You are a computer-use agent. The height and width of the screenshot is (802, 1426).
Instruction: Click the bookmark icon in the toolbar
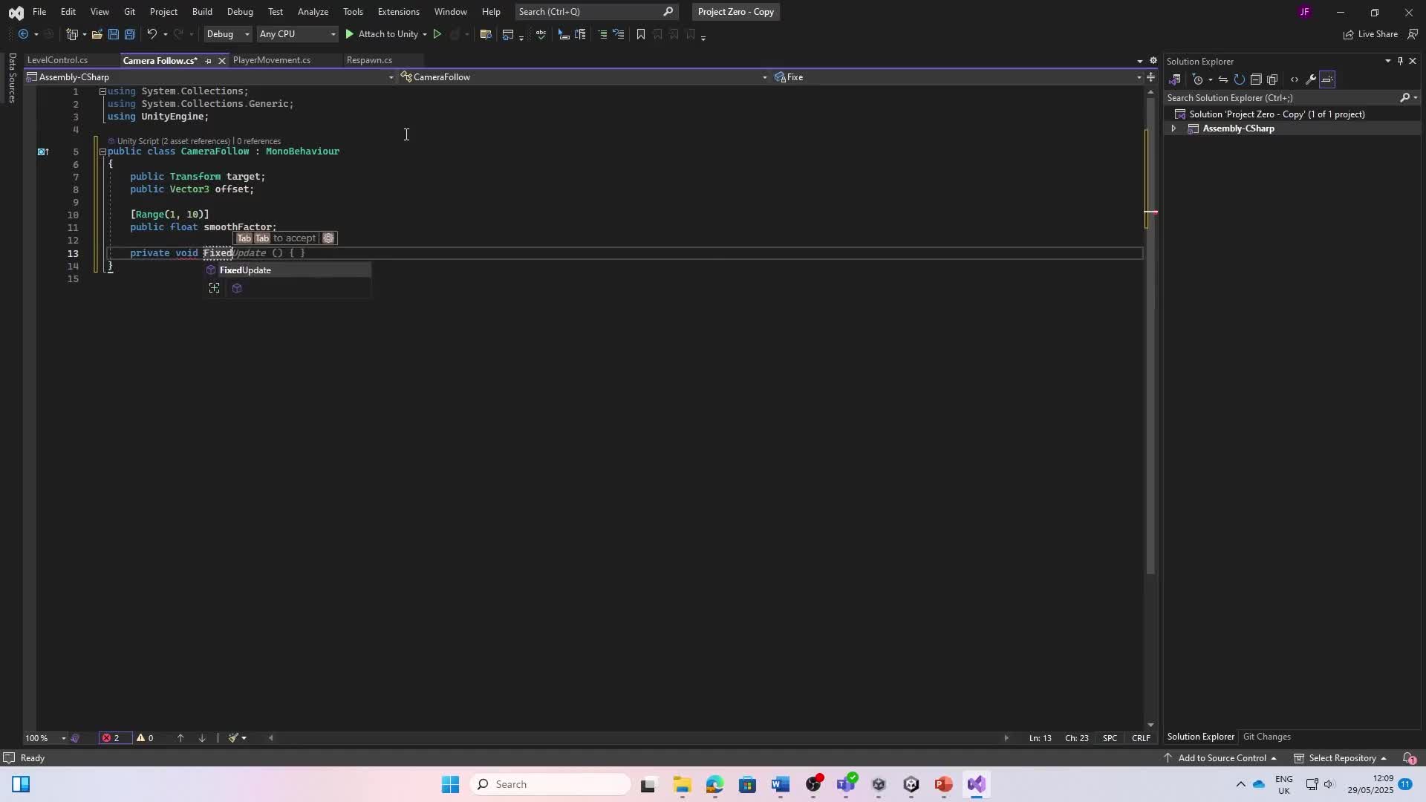click(641, 34)
